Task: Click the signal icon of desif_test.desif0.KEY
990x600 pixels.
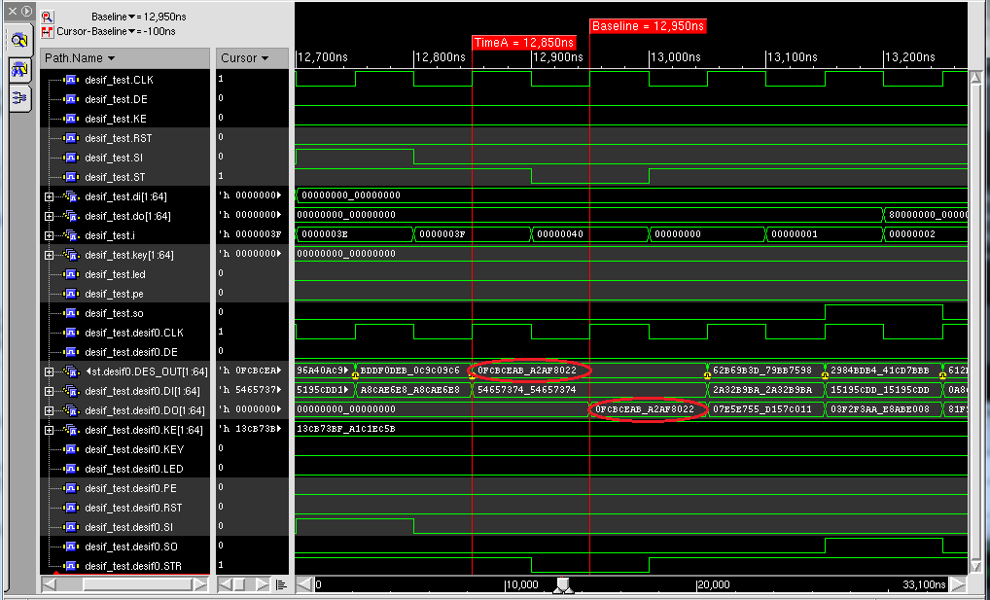Action: pos(71,449)
